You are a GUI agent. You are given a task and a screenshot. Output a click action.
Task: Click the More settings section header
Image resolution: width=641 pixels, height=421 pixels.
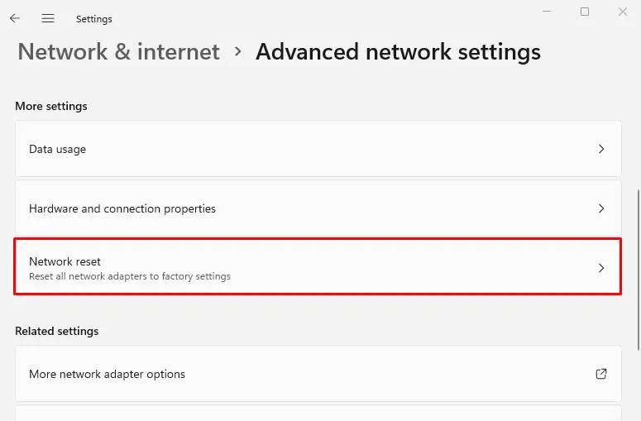point(51,106)
